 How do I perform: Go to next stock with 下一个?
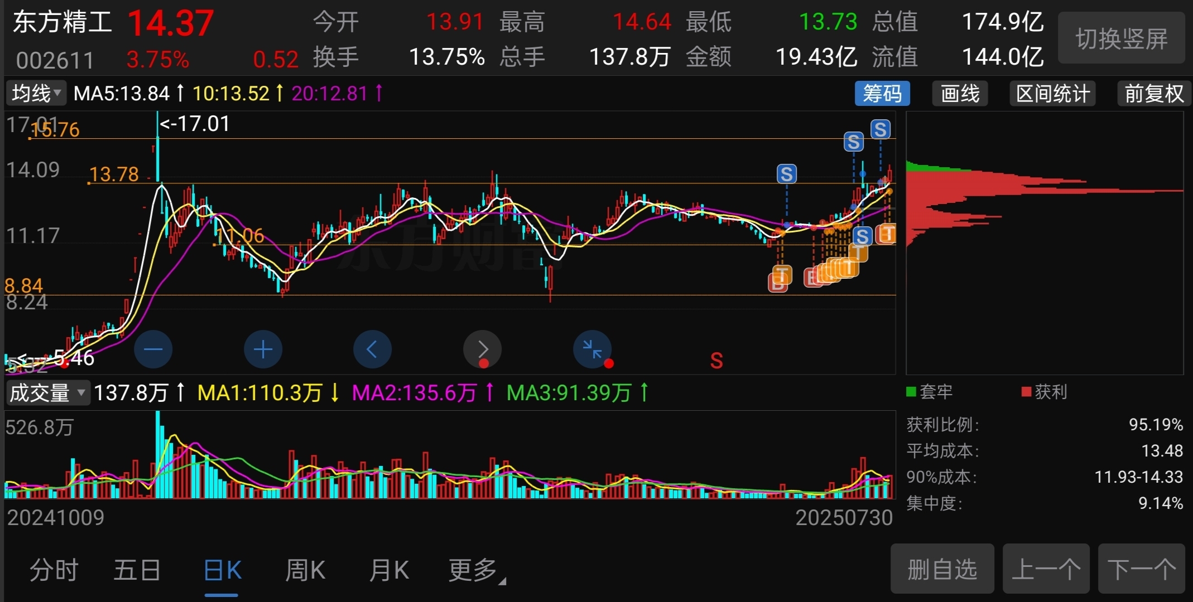coord(1142,569)
